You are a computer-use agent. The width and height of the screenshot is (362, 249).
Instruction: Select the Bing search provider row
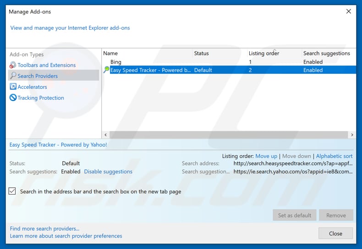(229, 62)
